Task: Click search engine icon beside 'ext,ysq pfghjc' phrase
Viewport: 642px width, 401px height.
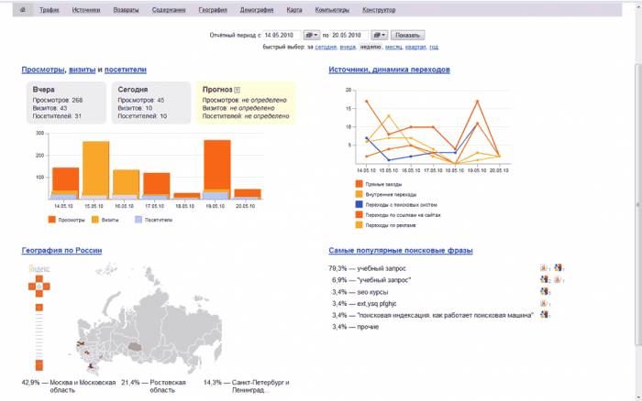Action: point(544,303)
